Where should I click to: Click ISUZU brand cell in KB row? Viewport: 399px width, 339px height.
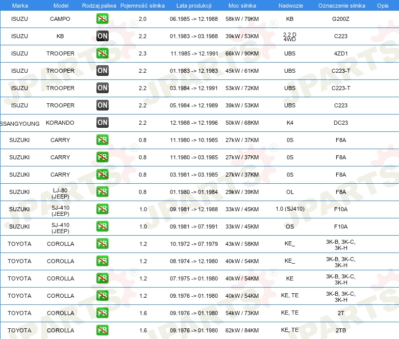[19, 36]
